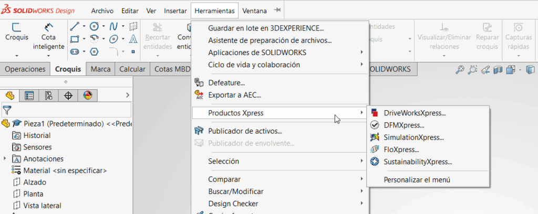Viewport: 538px width, 214px height.
Task: Click Section View icon
Action: (x=498, y=70)
